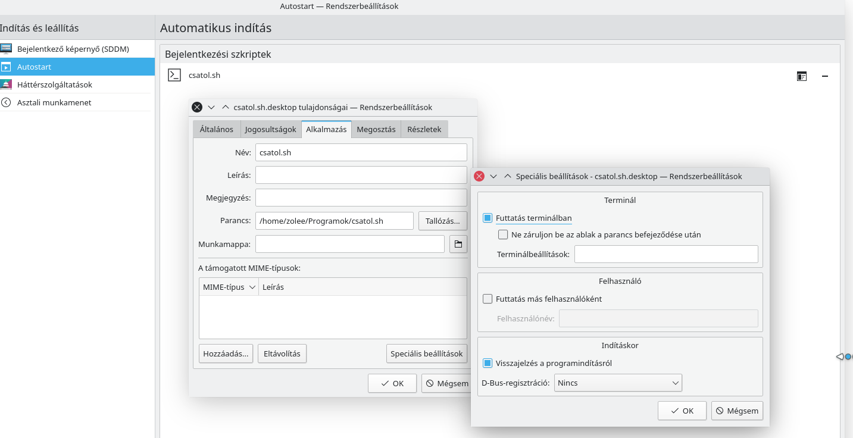
Task: Open Asztali munkamenet settings
Action: [54, 102]
